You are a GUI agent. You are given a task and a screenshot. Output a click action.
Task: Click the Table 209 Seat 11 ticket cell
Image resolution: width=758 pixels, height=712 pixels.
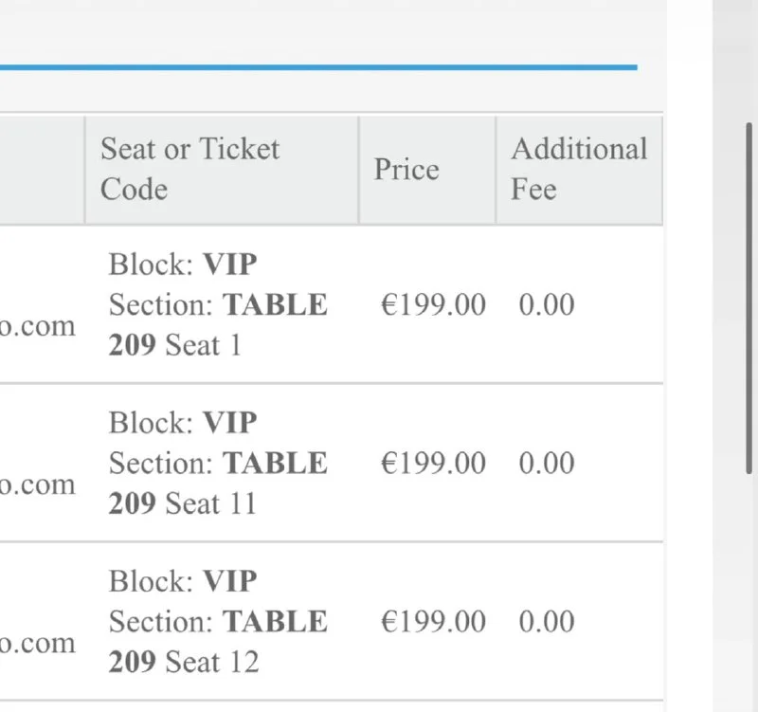(218, 463)
